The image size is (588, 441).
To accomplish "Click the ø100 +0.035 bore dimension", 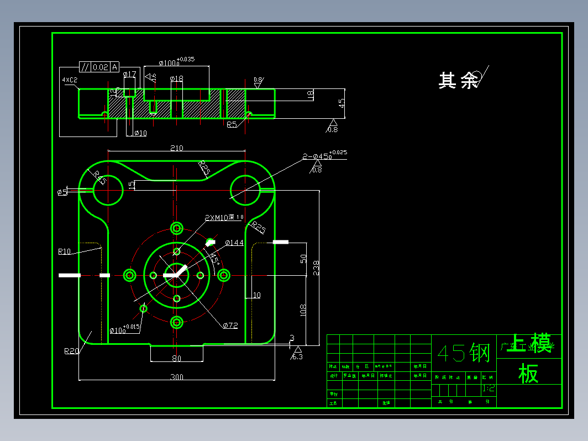I will pyautogui.click(x=176, y=61).
